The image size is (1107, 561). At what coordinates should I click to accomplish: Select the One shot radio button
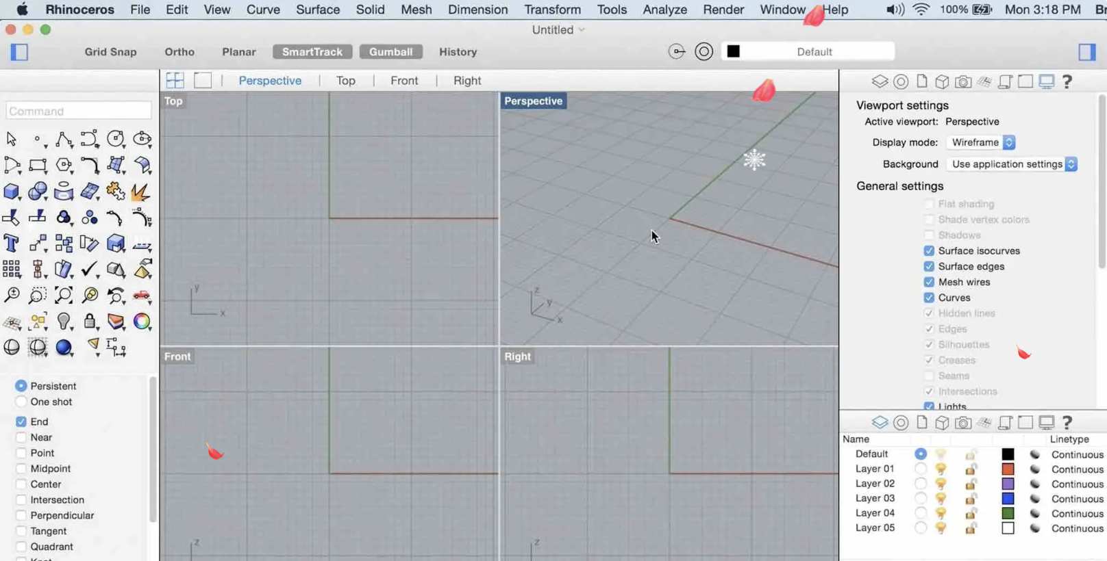coord(21,402)
